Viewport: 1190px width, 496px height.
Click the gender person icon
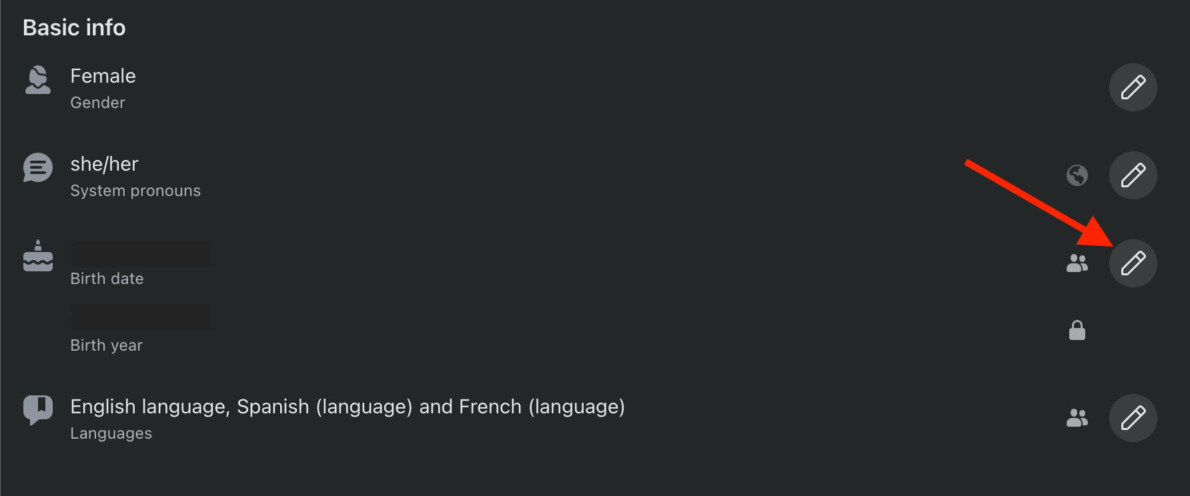point(38,81)
